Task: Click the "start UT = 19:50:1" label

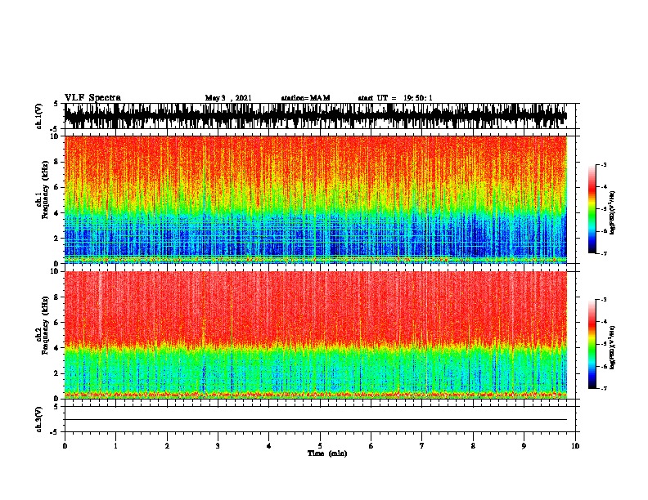Action: pyautogui.click(x=395, y=98)
